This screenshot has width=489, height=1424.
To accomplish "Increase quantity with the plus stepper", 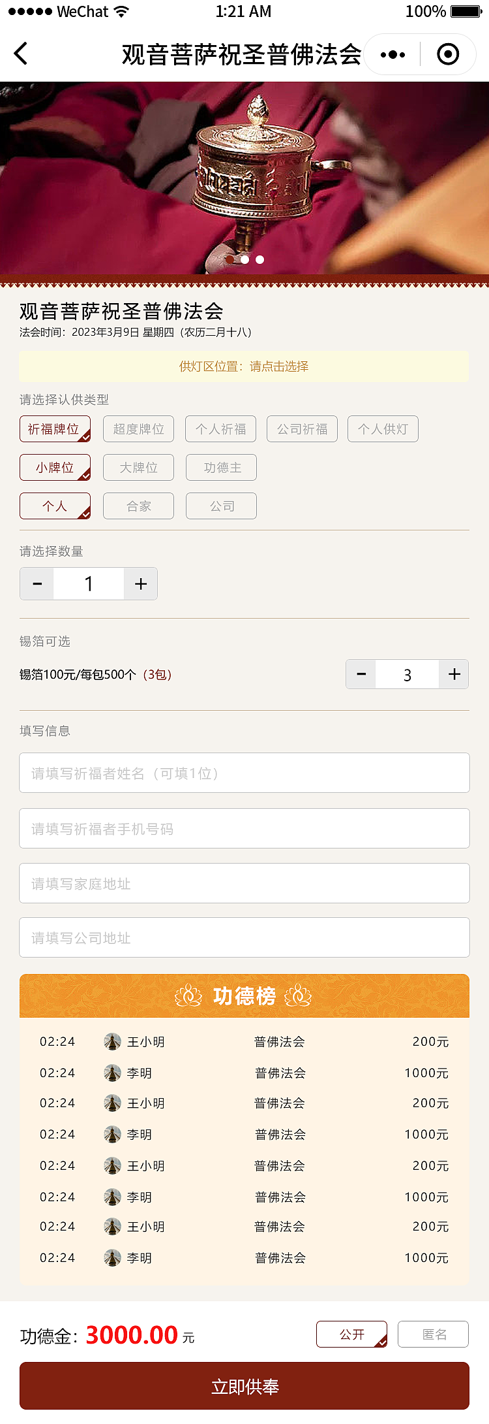I will click(x=140, y=583).
